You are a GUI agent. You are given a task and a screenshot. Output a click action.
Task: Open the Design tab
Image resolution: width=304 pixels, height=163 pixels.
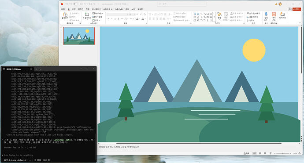pyautogui.click(x=81, y=9)
